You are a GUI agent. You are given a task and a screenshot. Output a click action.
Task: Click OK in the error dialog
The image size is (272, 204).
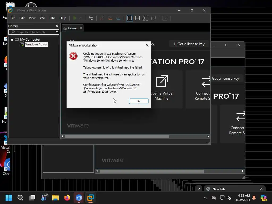[139, 101]
